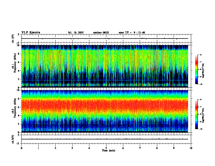Screen dimensions: 215x166
Task: Click time axis tick label "5"
Action: pos(106,148)
